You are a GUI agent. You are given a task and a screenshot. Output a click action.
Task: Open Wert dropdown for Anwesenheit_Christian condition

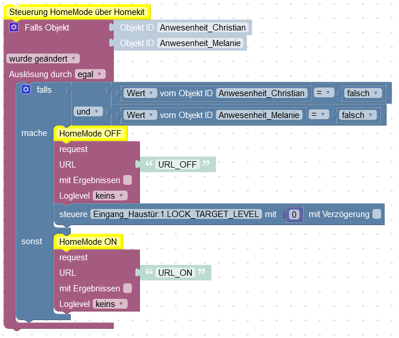(x=140, y=93)
